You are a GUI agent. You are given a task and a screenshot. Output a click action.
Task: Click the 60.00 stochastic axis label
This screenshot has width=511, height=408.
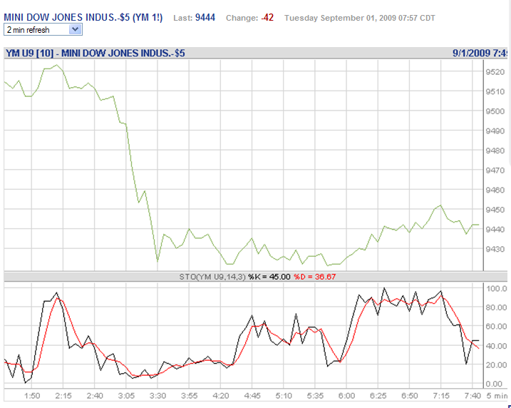496,327
